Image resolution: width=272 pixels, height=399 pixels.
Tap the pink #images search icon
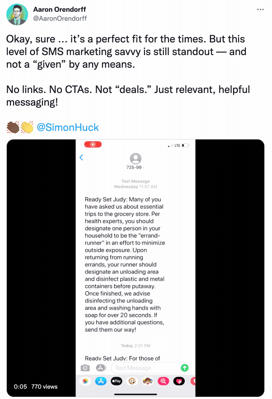pos(164,381)
